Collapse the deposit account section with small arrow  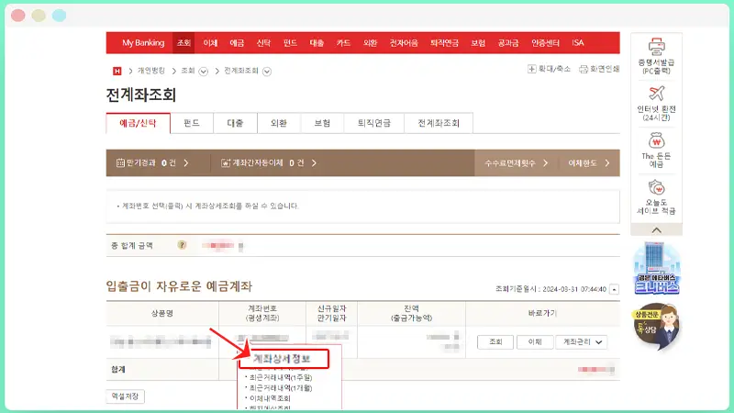(614, 289)
